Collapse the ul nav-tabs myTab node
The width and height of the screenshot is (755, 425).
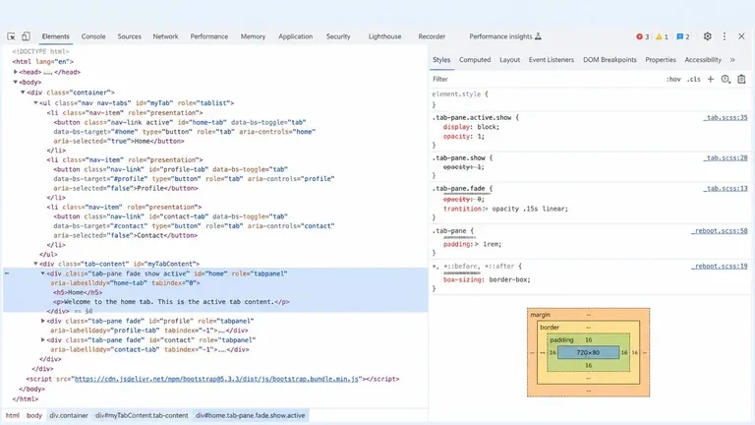(35, 103)
